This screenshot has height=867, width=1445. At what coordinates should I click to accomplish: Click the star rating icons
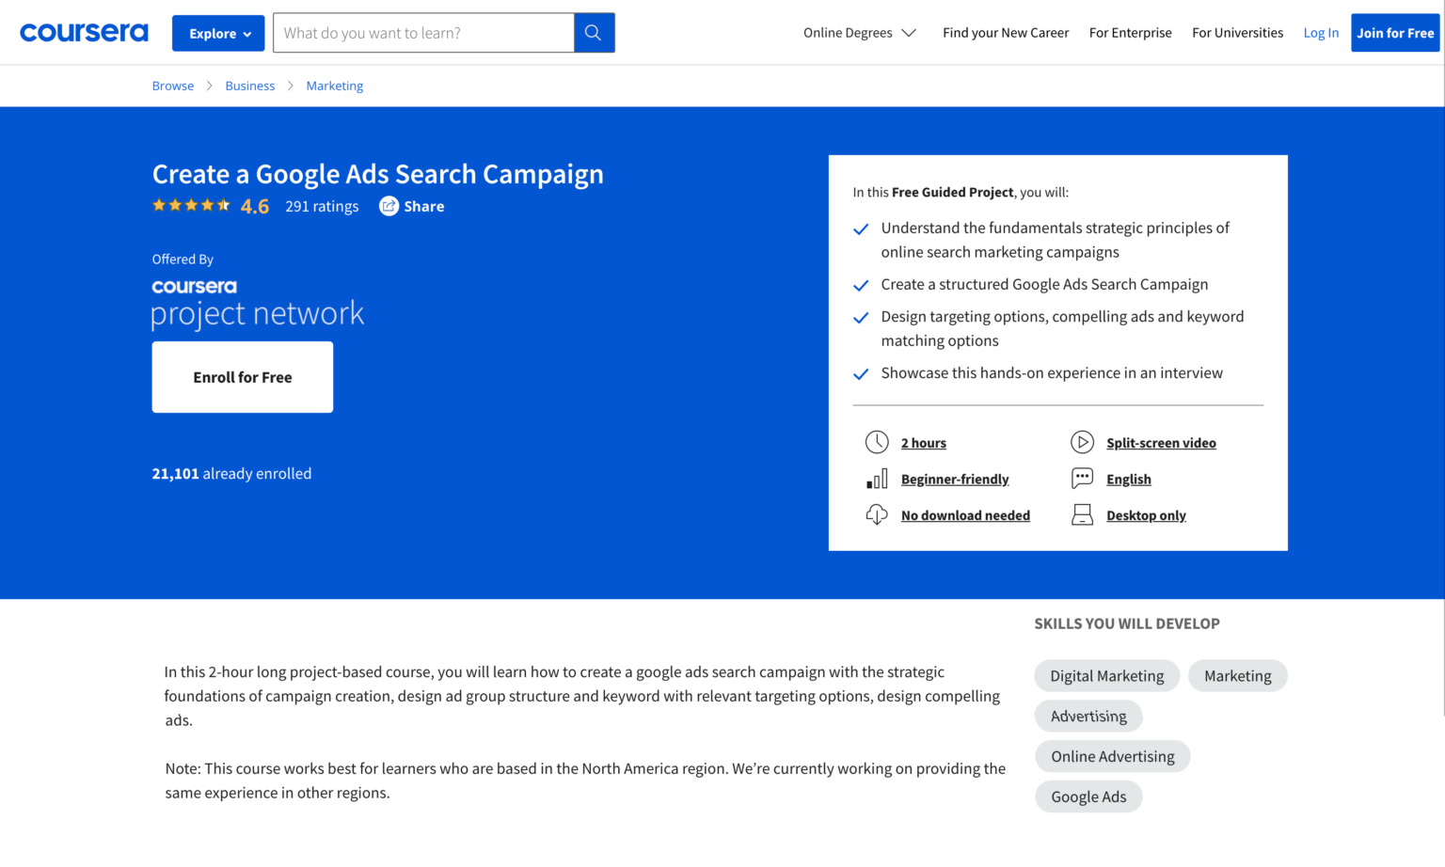191,205
